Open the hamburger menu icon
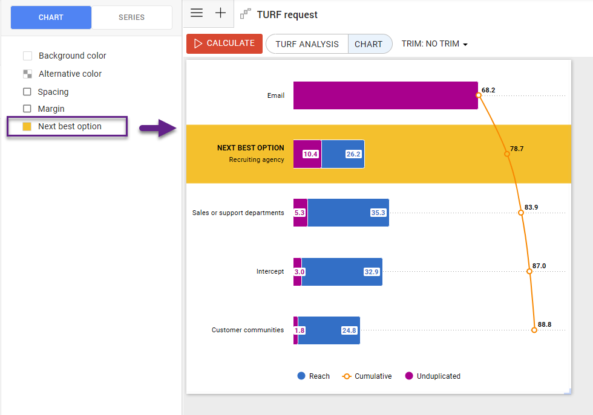The image size is (593, 415). 197,13
